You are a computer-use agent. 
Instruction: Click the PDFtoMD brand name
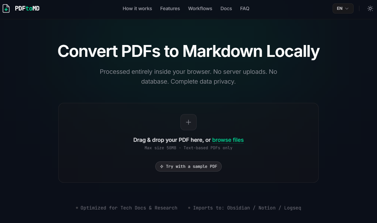27,8
